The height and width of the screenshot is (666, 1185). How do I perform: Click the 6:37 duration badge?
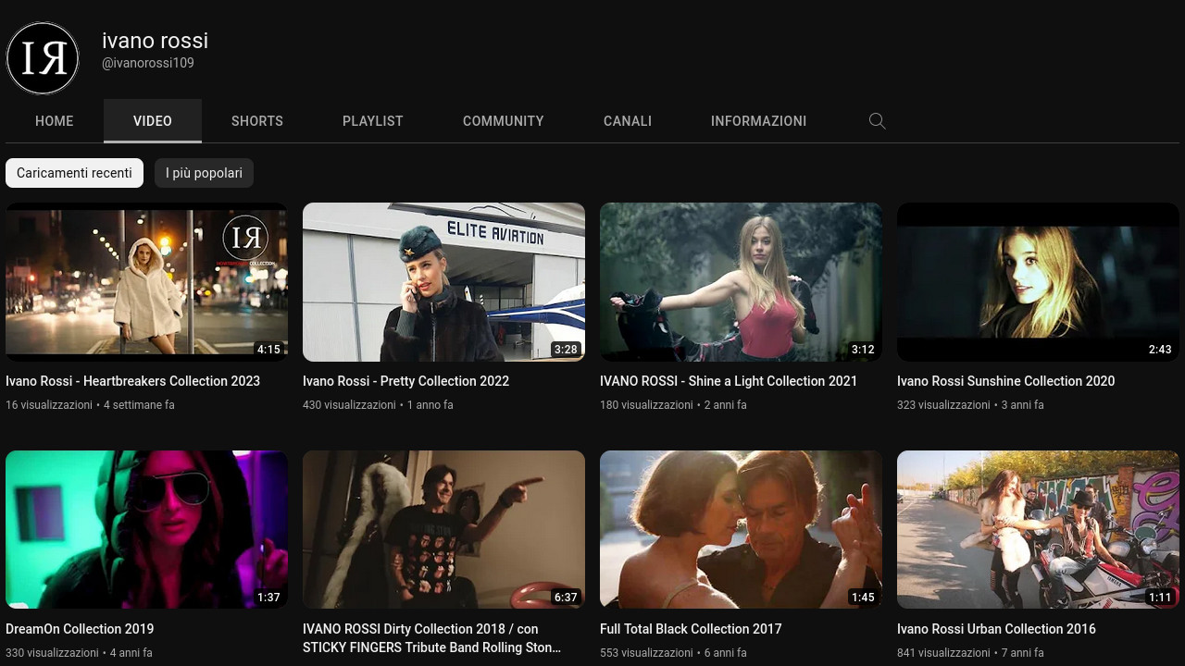(x=566, y=598)
